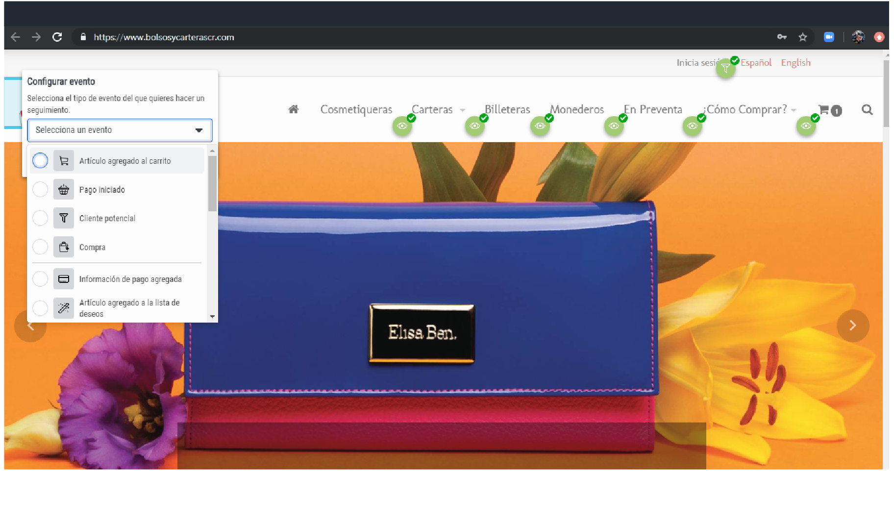Click the eye badge under ¿Cómo Comprar?

806,126
